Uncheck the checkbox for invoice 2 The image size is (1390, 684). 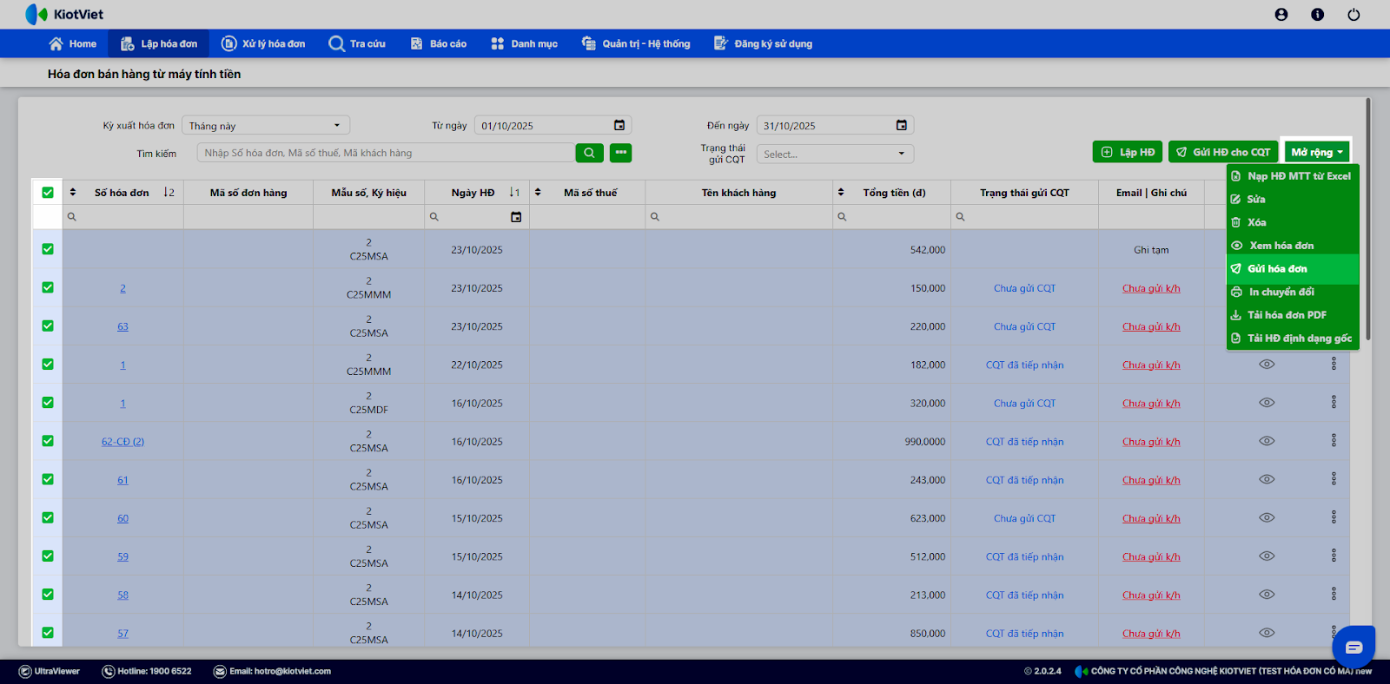coord(48,287)
